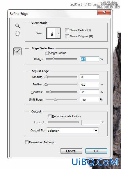
Task: Click the Smooth slider handle
Action: pyautogui.click(x=46, y=77)
